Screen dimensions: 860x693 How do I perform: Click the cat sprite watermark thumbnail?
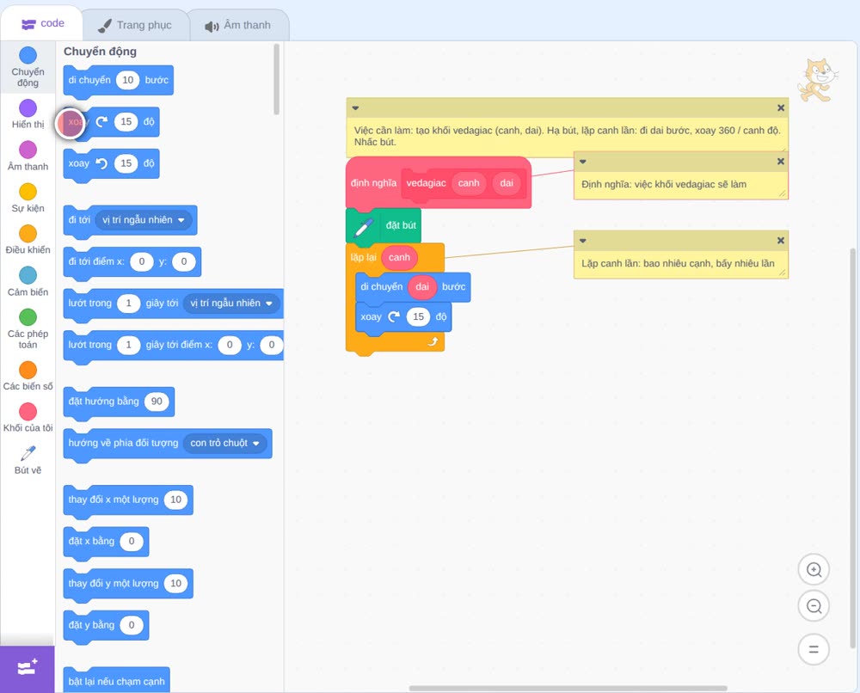[817, 80]
